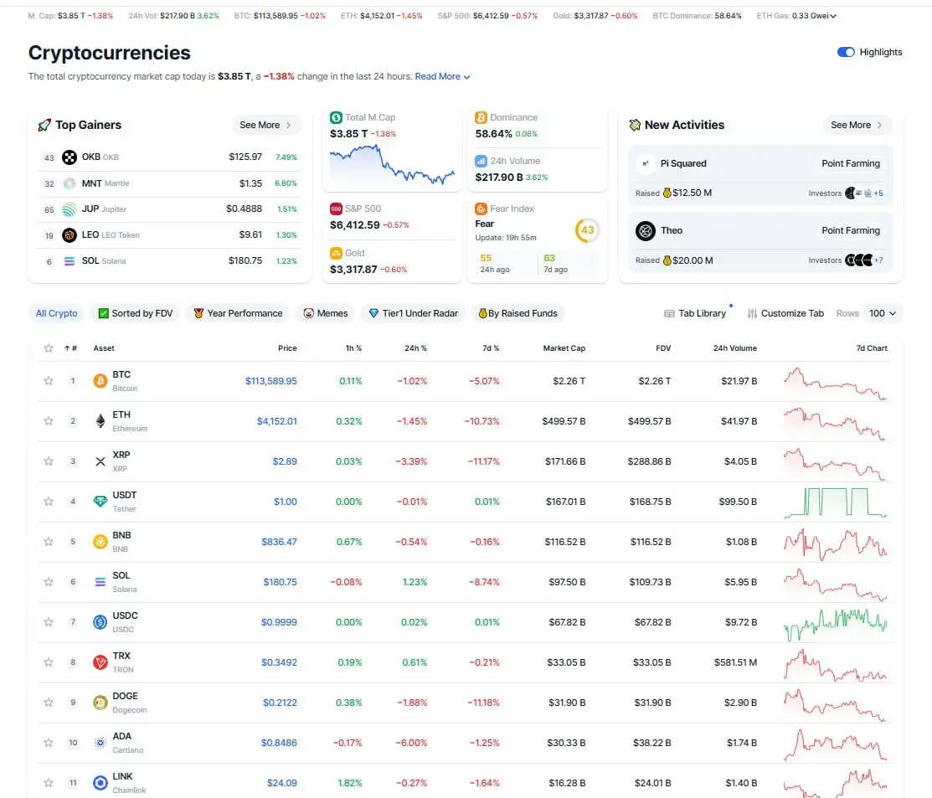Viewport: 932px width, 798px height.
Task: Click the S&P 500 red icon
Action: 336,209
